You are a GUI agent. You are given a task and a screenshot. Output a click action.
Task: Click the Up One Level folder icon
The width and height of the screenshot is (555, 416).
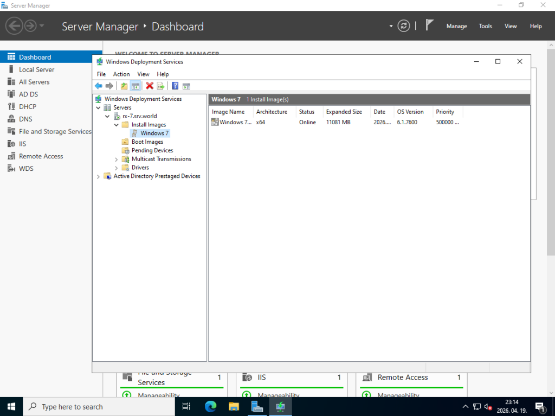(124, 86)
